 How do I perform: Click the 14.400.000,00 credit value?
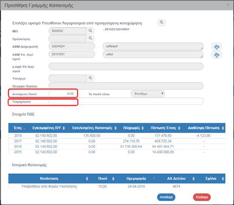163,152
